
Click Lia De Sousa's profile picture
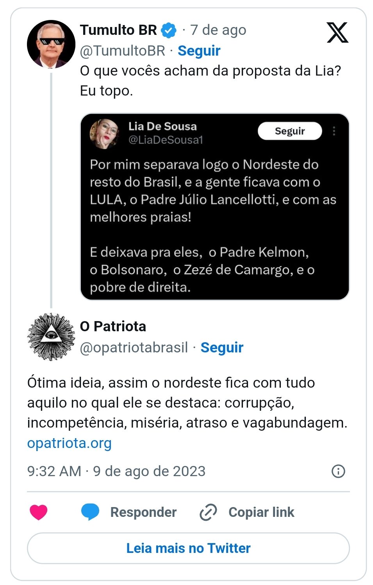click(x=105, y=134)
